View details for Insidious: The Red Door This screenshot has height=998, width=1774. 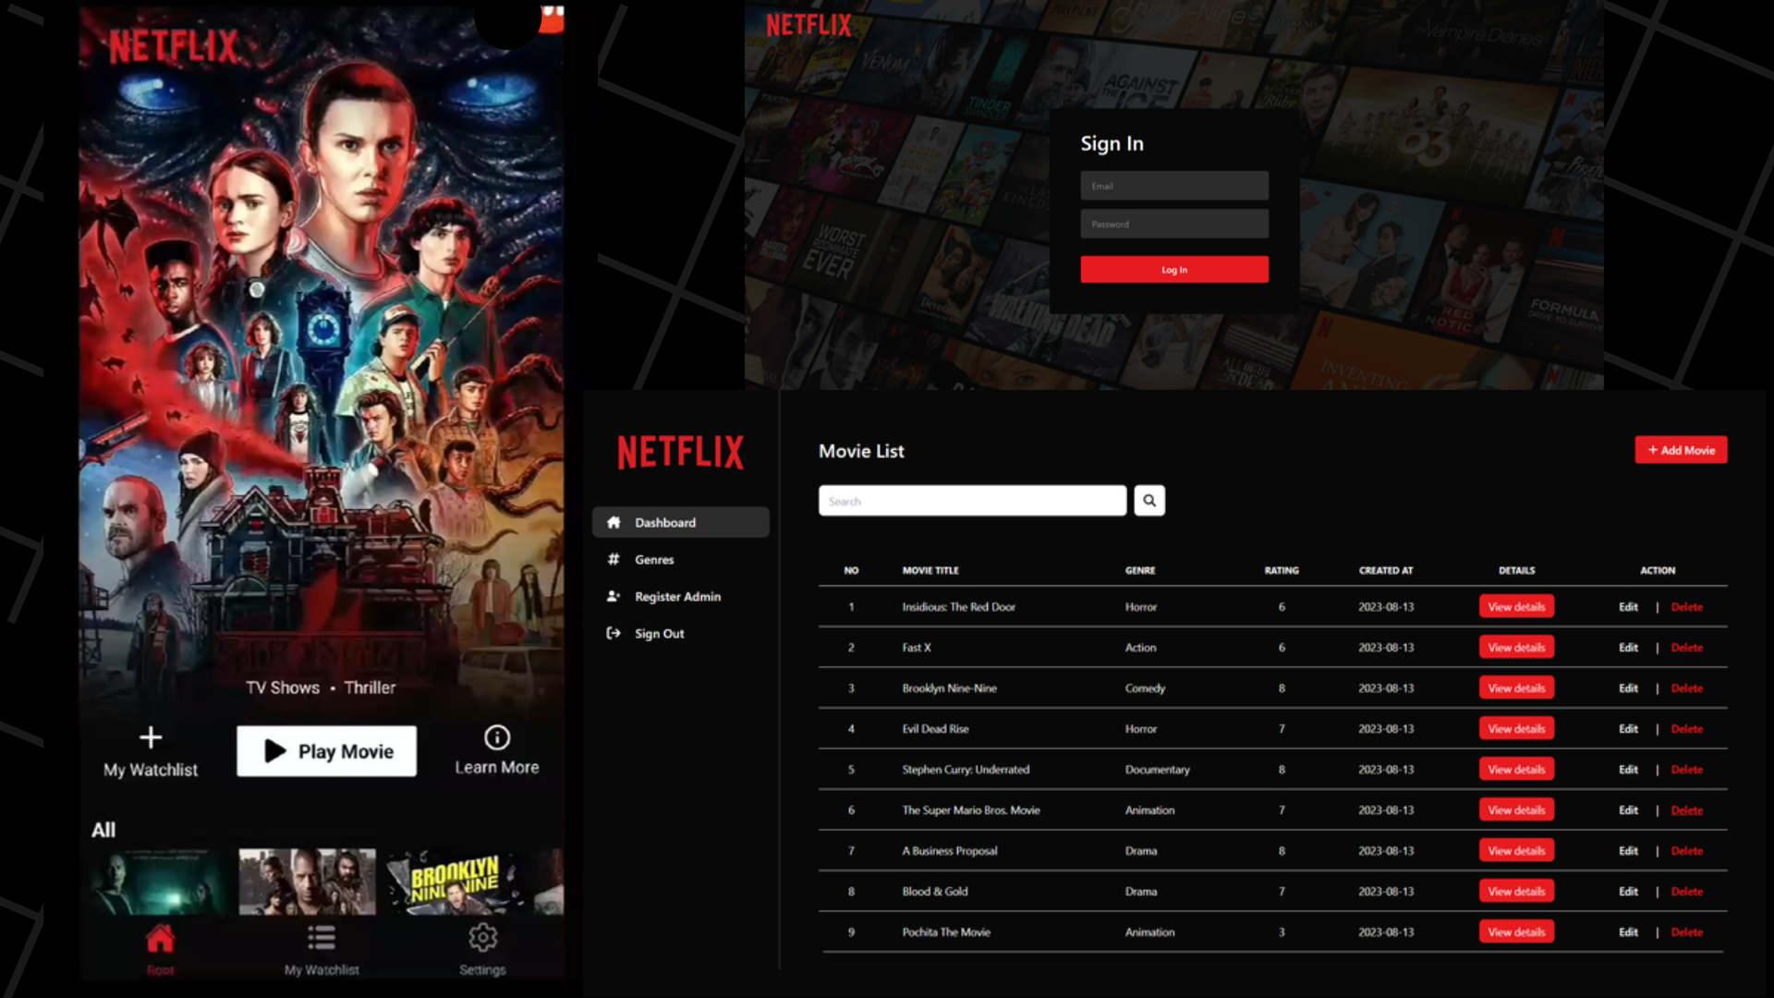point(1516,607)
